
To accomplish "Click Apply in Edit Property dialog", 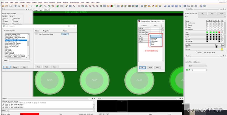I will pos(47,67).
